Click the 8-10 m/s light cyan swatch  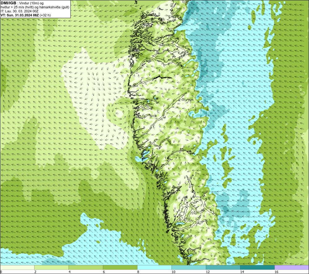tap(154, 267)
